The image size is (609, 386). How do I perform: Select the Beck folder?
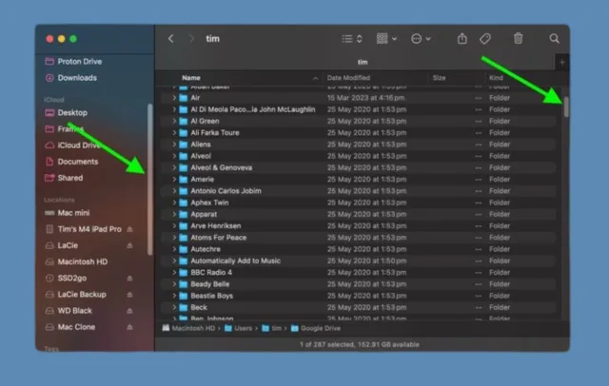point(360,308)
